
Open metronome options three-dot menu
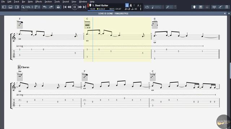coord(134,5)
